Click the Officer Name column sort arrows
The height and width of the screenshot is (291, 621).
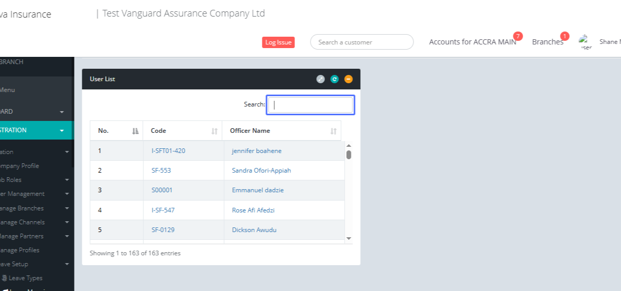333,131
